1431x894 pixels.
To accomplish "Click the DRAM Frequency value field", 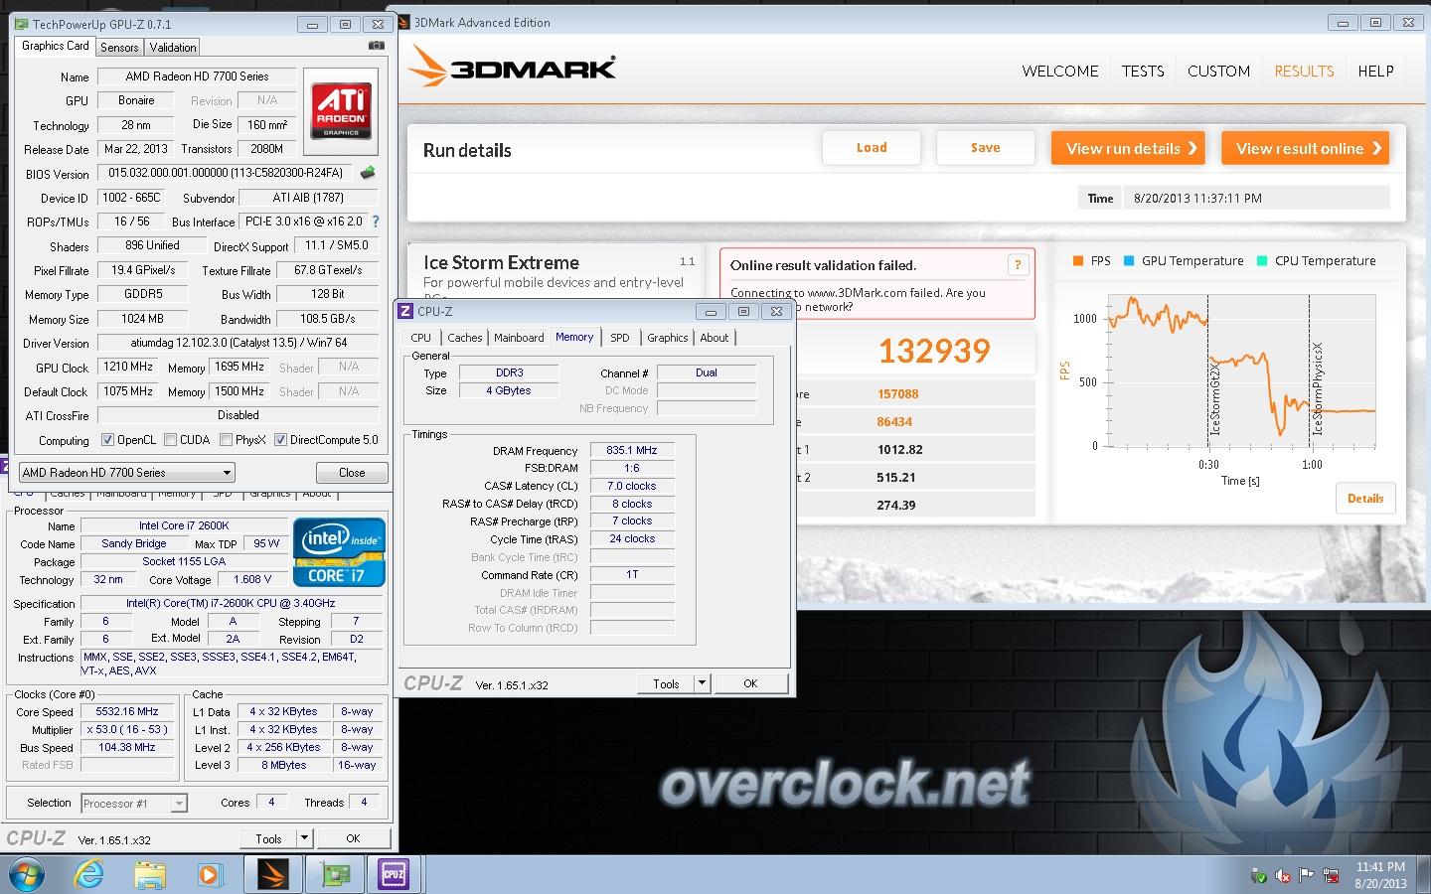I will (632, 450).
